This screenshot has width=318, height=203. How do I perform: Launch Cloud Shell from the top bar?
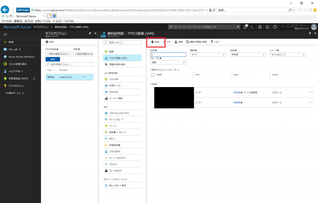[x=252, y=27]
